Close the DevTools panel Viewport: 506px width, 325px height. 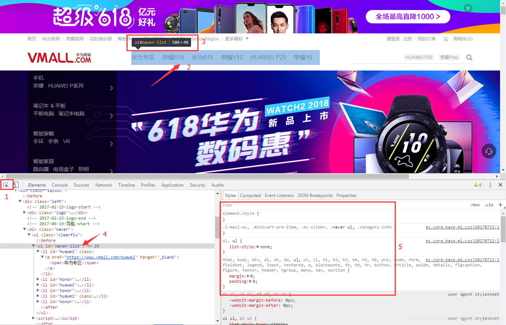500,185
